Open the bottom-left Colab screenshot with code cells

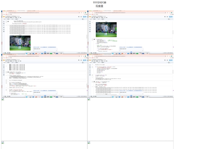44,76
